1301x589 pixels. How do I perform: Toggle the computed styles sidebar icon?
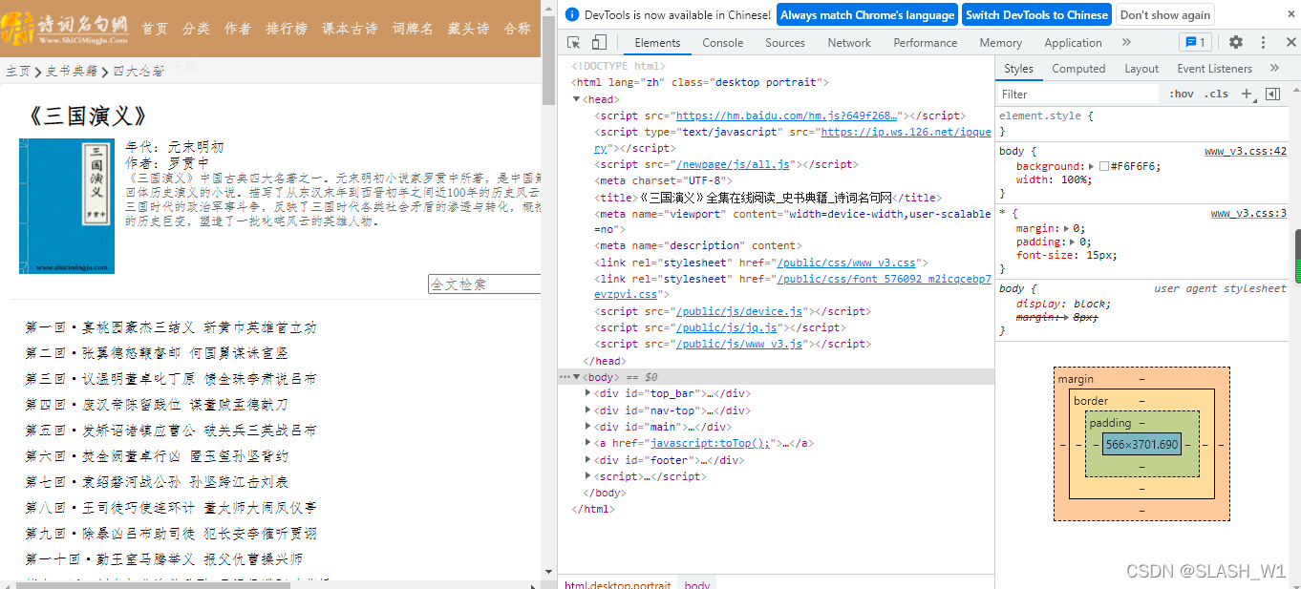[1272, 94]
